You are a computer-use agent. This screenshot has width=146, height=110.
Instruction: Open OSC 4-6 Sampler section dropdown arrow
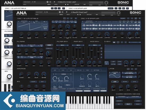point(140,19)
